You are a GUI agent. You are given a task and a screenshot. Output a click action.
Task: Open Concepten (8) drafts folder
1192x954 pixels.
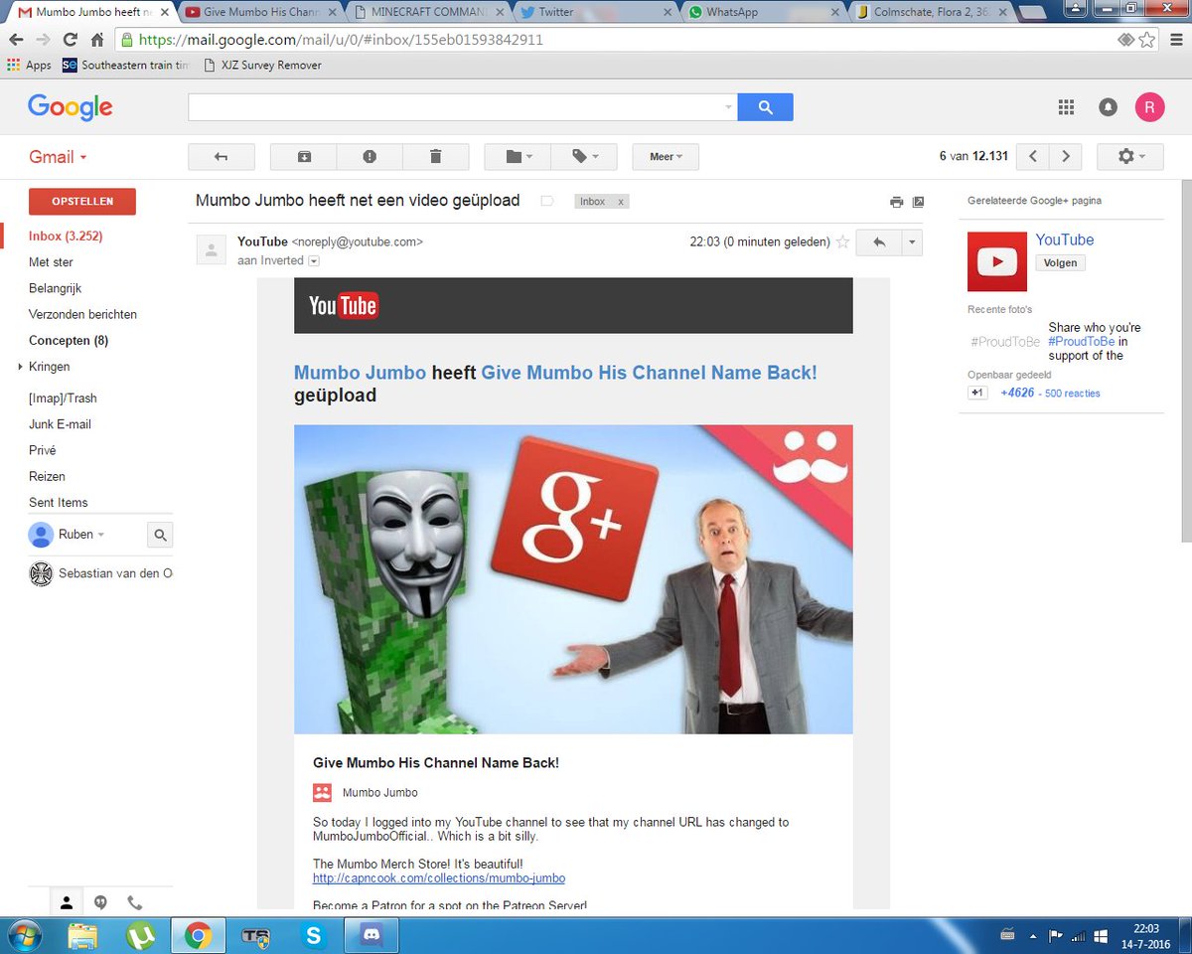(69, 341)
